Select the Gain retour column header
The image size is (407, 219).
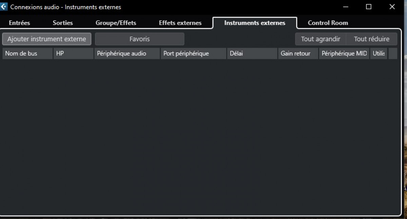(x=298, y=53)
